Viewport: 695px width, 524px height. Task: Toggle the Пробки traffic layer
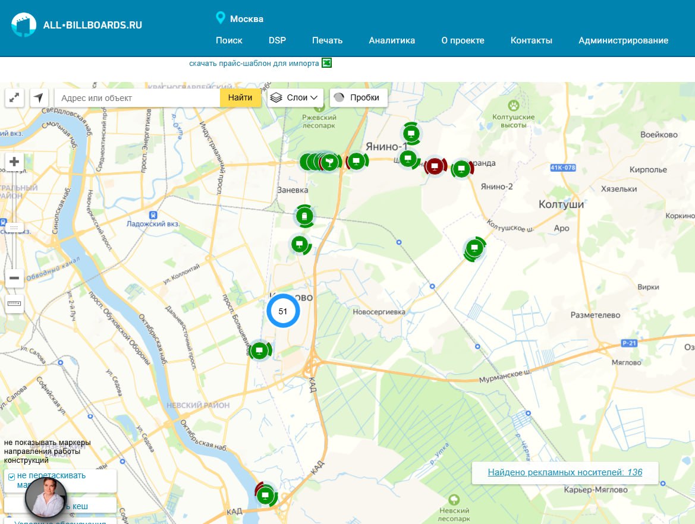[x=358, y=97]
